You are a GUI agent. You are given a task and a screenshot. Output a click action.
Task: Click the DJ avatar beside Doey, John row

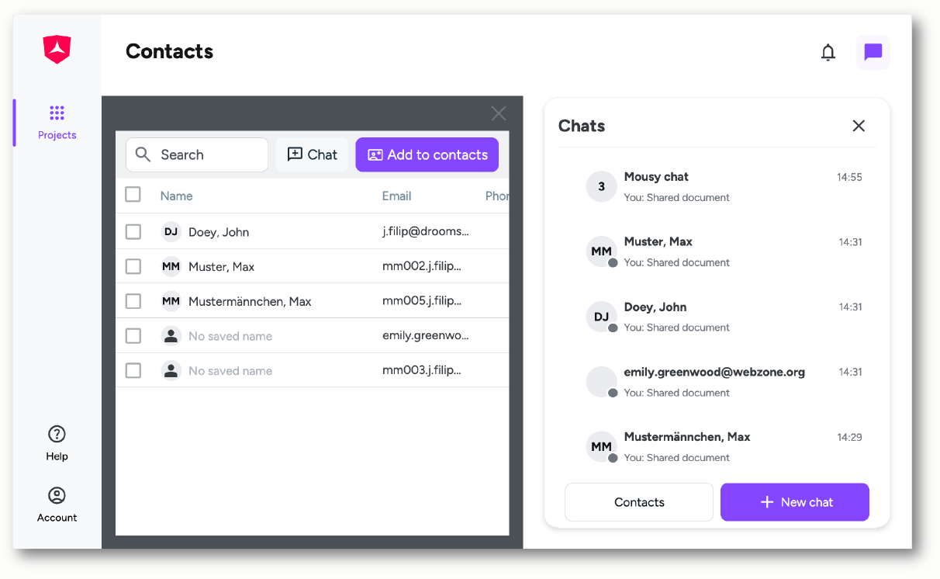[171, 231]
